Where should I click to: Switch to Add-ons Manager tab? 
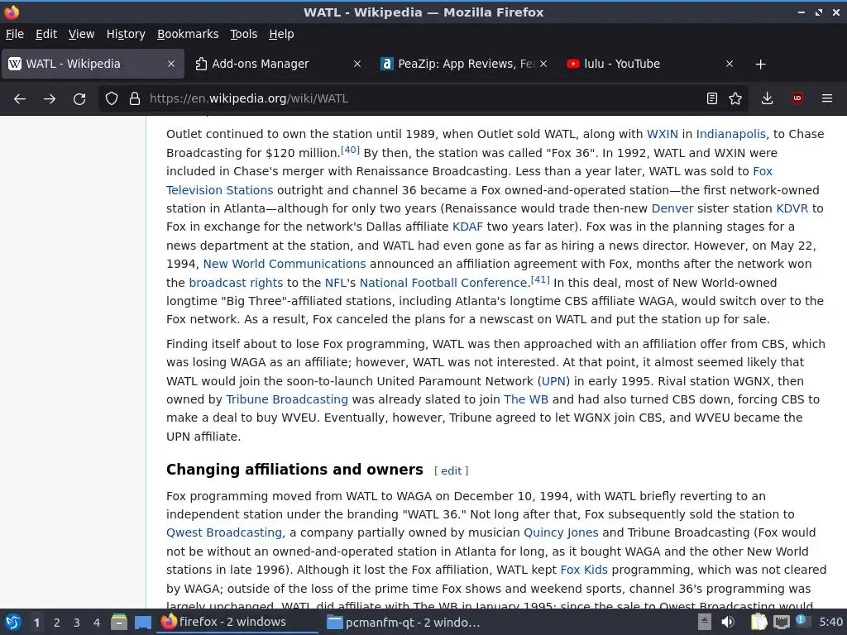pyautogui.click(x=278, y=64)
